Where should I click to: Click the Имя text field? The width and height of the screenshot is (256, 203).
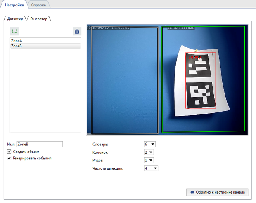point(39,144)
